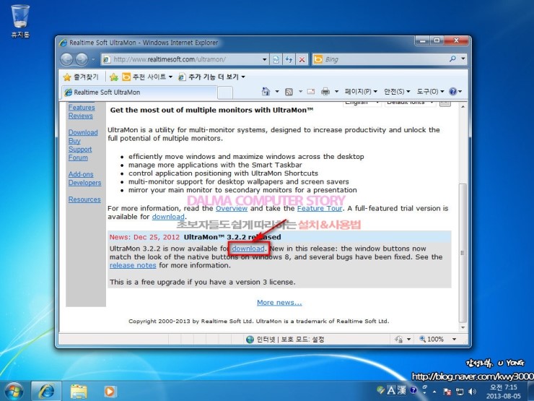Open the Page (페이지) menu

[x=361, y=92]
